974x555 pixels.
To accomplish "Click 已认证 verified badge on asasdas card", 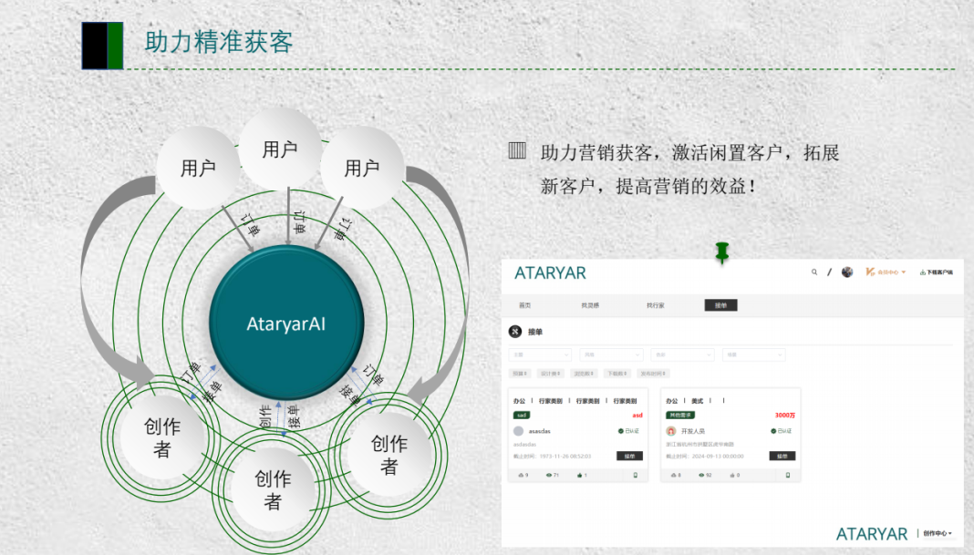I will pos(628,431).
